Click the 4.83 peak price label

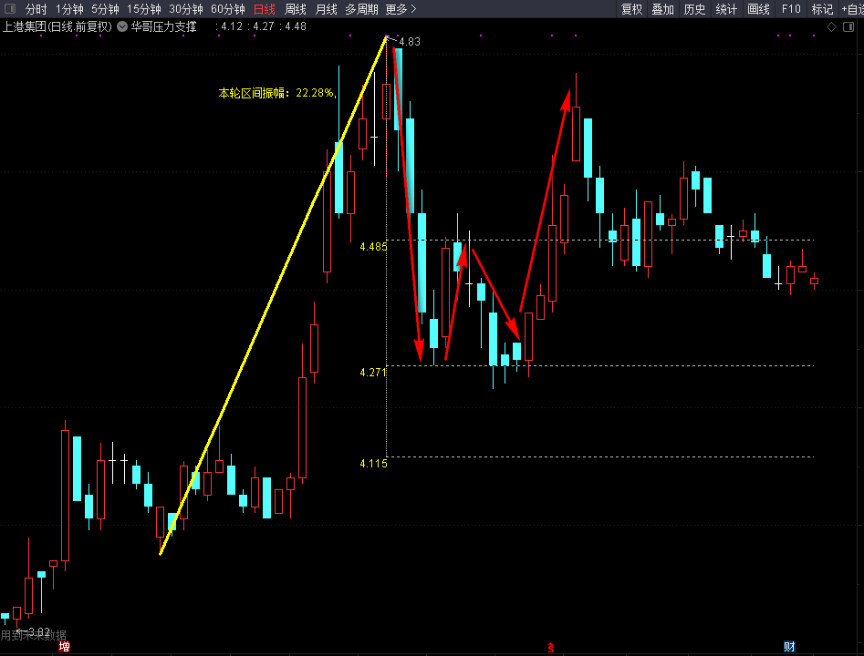[x=410, y=42]
